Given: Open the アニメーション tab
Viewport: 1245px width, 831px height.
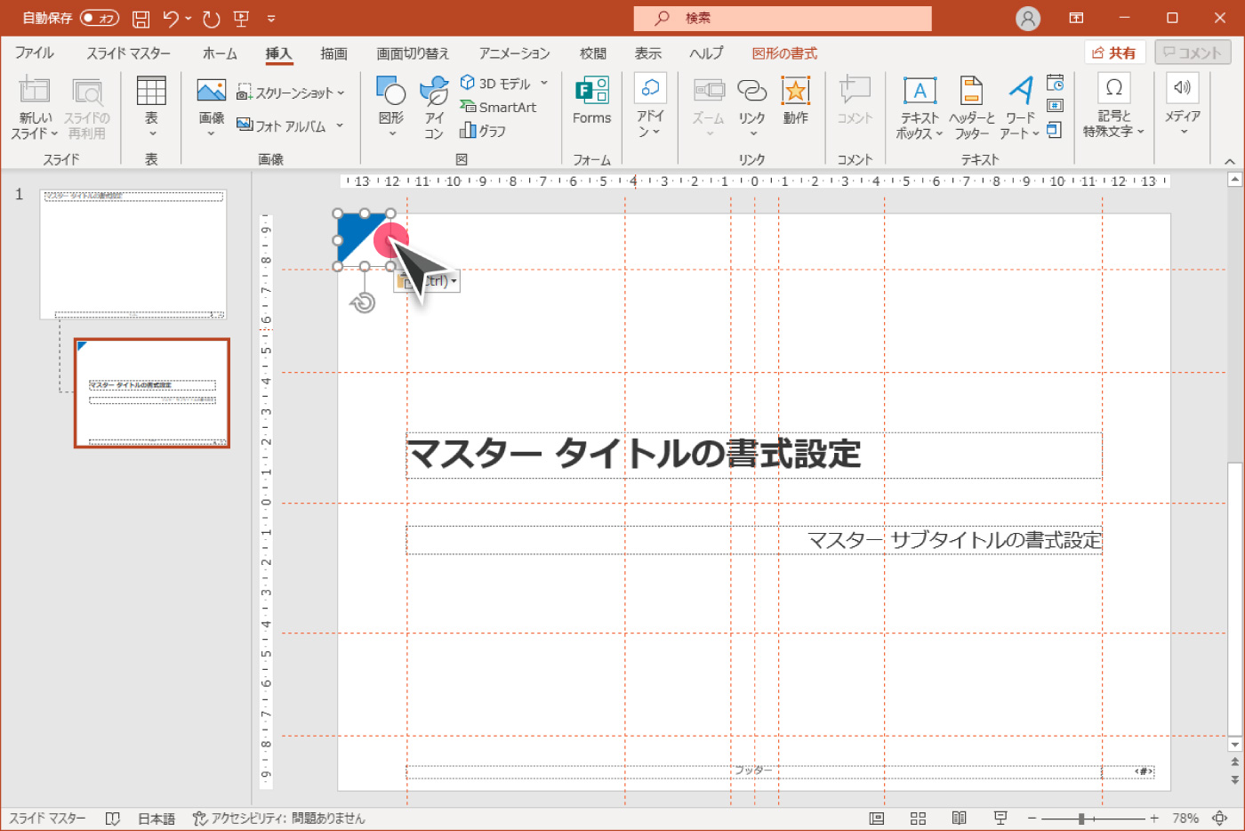Looking at the screenshot, I should pos(514,53).
